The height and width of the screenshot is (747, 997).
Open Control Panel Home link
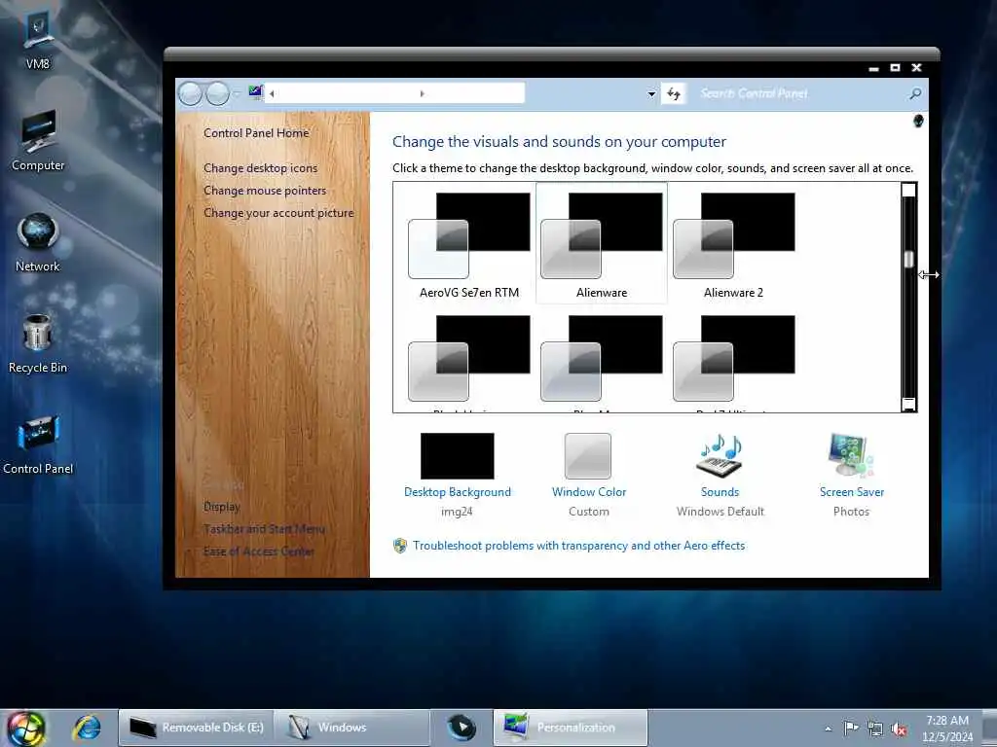pos(256,132)
